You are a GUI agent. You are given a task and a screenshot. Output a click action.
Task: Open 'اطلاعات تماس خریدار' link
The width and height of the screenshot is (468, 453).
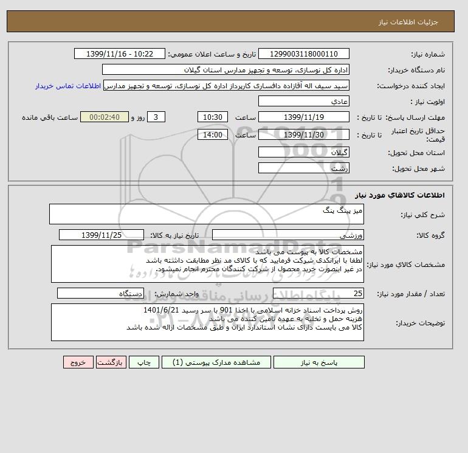[68, 86]
